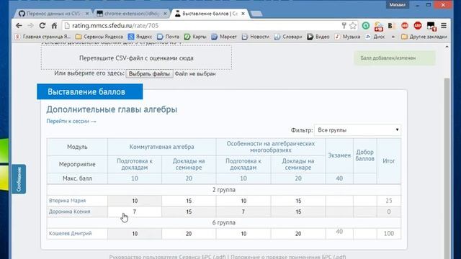Screen dimensions: 461x259
Task: Open the Главная страница Я... bookmark
Action: pos(43,37)
